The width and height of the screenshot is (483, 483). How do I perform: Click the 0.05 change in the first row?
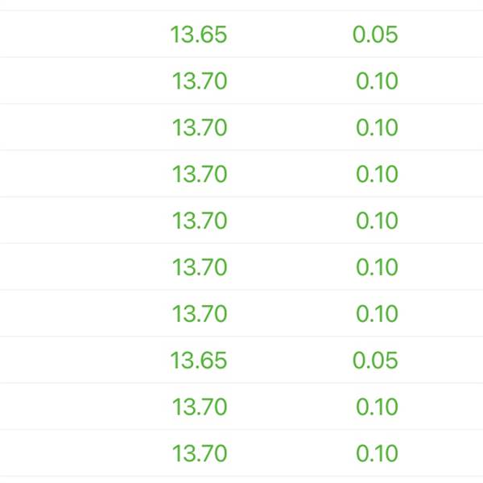coord(375,34)
